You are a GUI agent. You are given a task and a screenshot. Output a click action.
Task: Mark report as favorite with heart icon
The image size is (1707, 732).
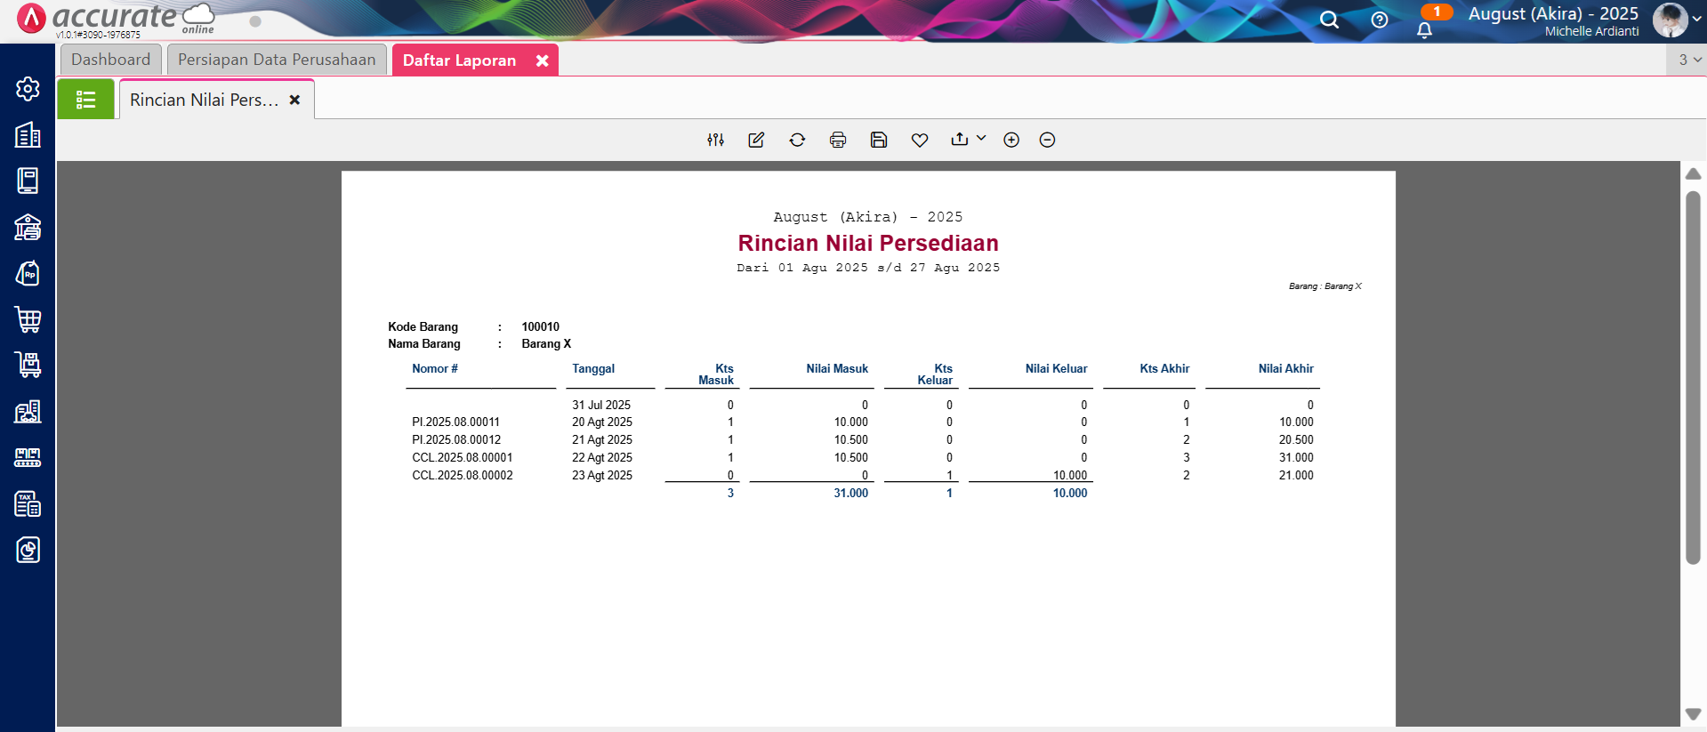920,140
